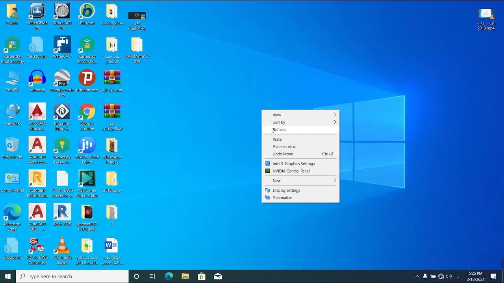Viewport: 504px width, 283px height.
Task: Open Kaspersky Secure Connection shortcut
Action: (87, 50)
